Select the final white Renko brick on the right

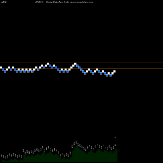114,71
